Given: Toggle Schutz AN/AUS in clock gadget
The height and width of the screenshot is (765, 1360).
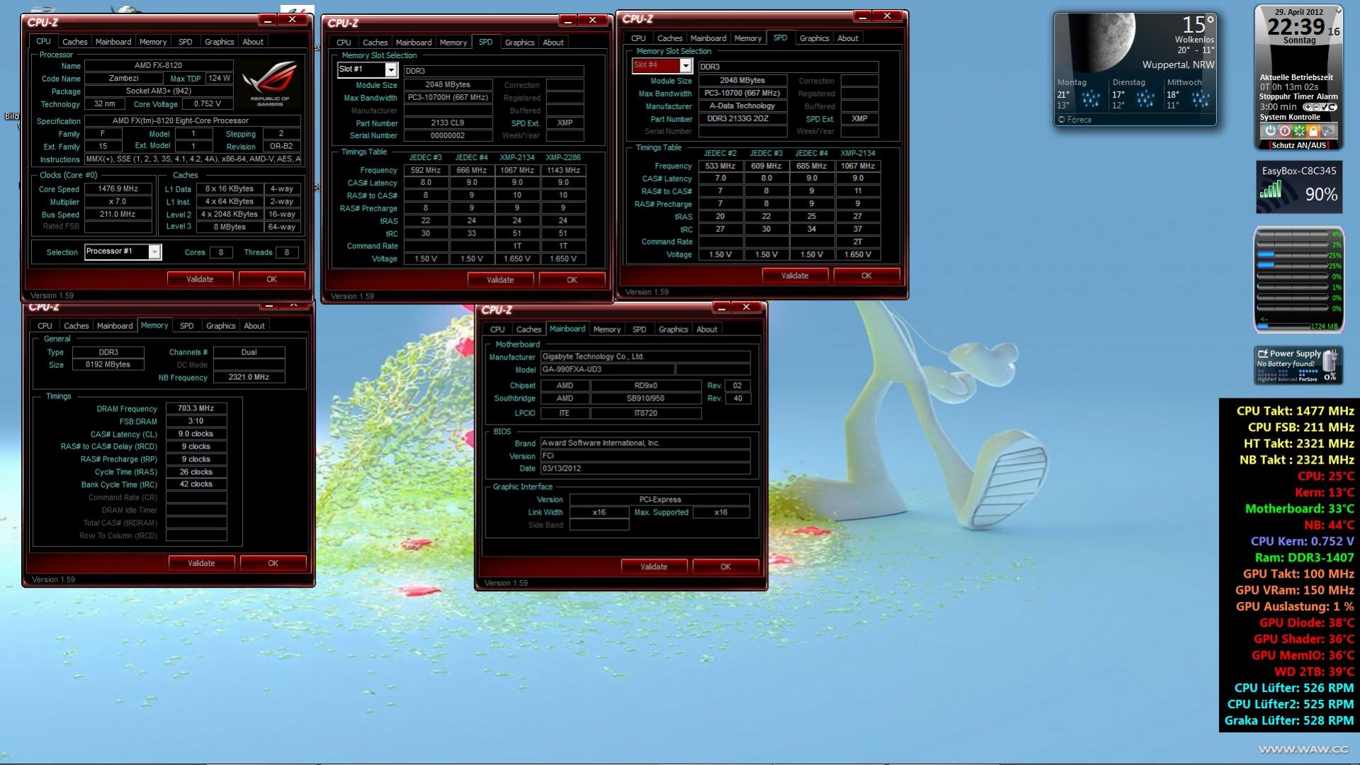Looking at the screenshot, I should point(1299,145).
